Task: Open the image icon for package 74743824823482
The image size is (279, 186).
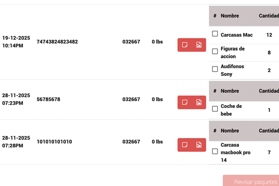Action: coord(199,45)
